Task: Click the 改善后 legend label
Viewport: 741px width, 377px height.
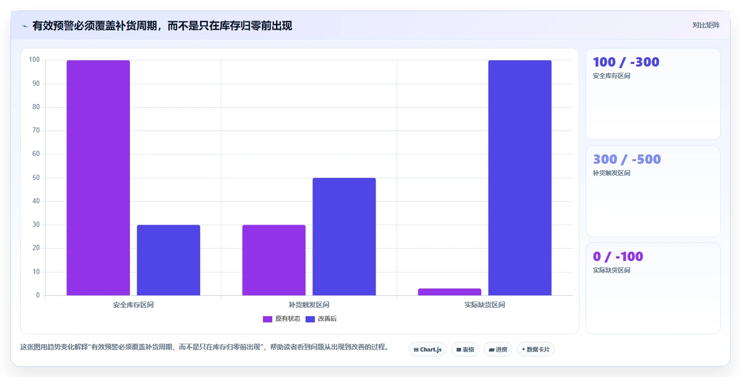Action: [x=327, y=319]
